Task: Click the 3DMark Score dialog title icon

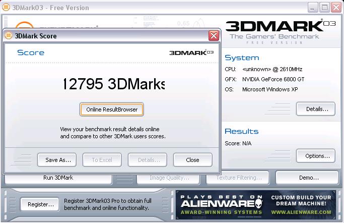Action: coord(9,35)
